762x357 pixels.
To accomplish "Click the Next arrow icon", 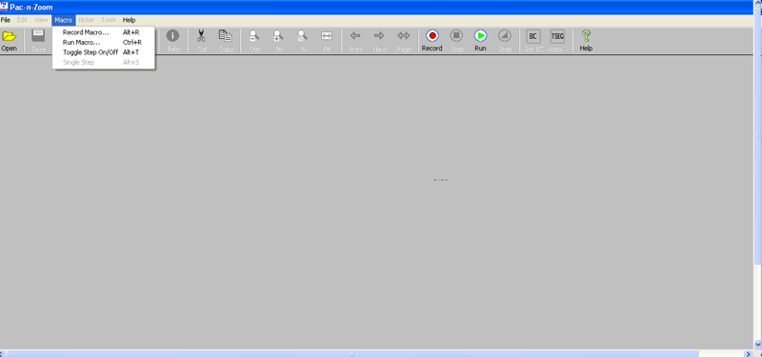I will pos(379,35).
